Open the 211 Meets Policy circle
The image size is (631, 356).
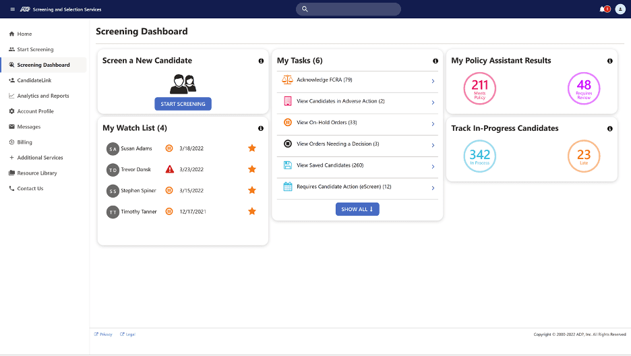tap(479, 88)
